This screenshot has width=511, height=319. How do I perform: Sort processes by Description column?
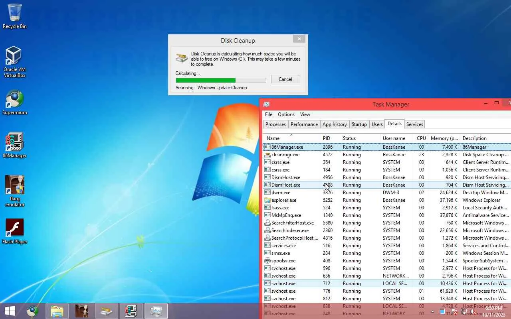pos(485,138)
